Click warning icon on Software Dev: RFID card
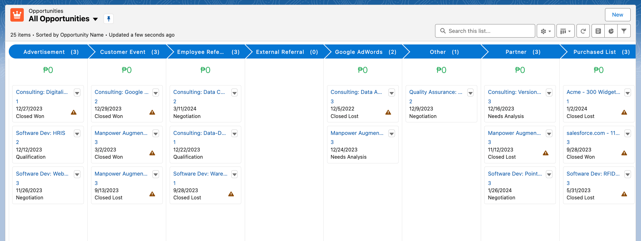The image size is (641, 241). tap(624, 194)
